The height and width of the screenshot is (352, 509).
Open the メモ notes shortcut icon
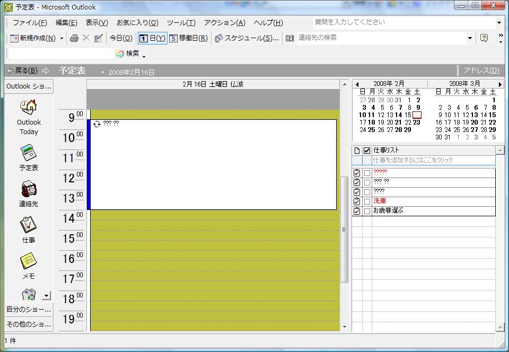(29, 260)
